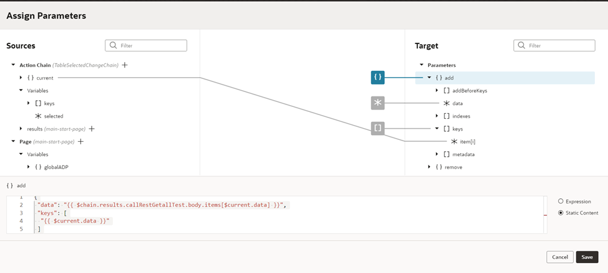The height and width of the screenshot is (273, 608).
Task: Click the Save button
Action: 587,257
